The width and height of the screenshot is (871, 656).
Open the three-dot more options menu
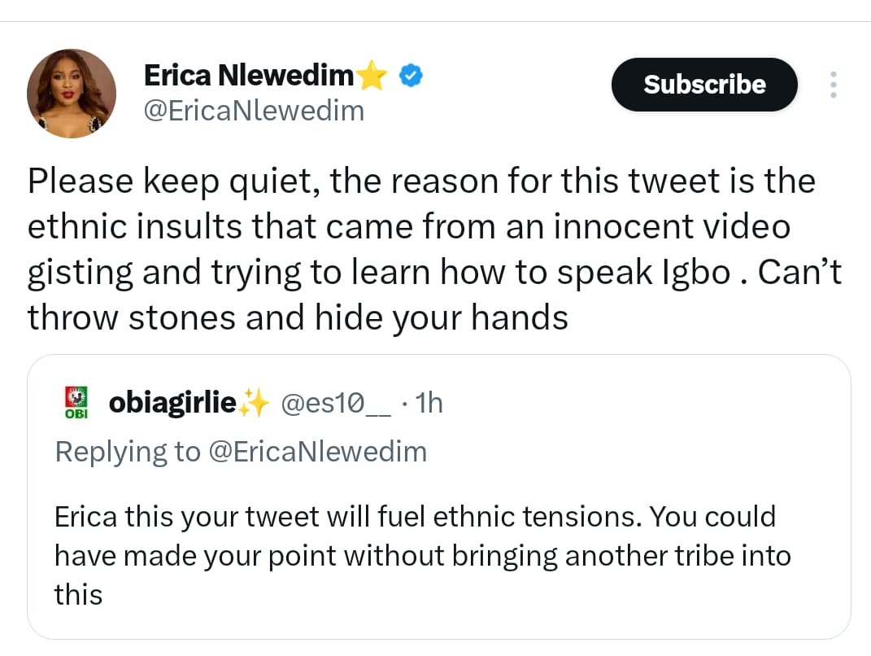(832, 85)
